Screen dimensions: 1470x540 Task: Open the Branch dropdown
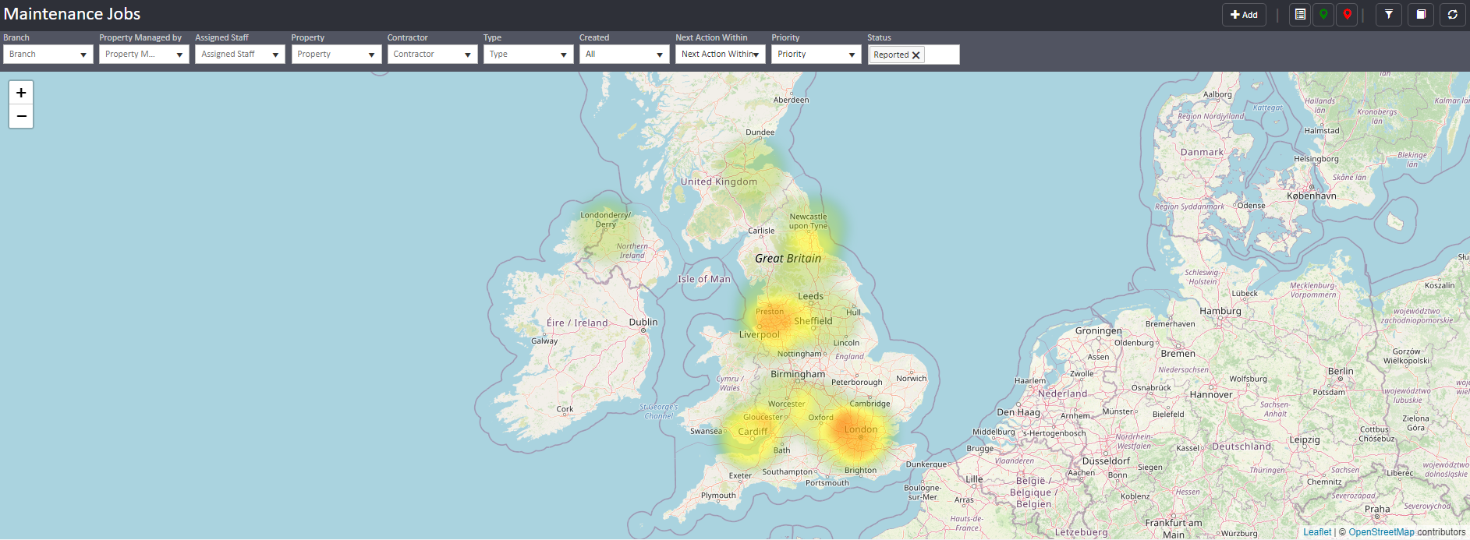coord(48,55)
